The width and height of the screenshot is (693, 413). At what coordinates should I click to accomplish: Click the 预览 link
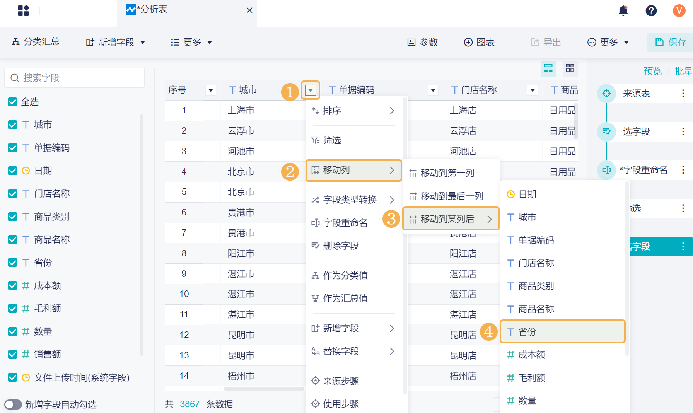pyautogui.click(x=652, y=71)
